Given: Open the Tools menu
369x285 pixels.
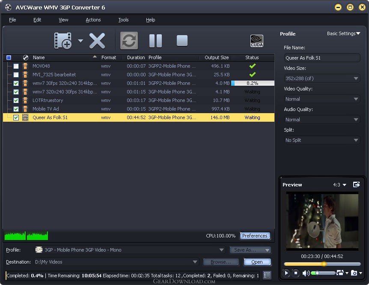Looking at the screenshot, I should [123, 20].
